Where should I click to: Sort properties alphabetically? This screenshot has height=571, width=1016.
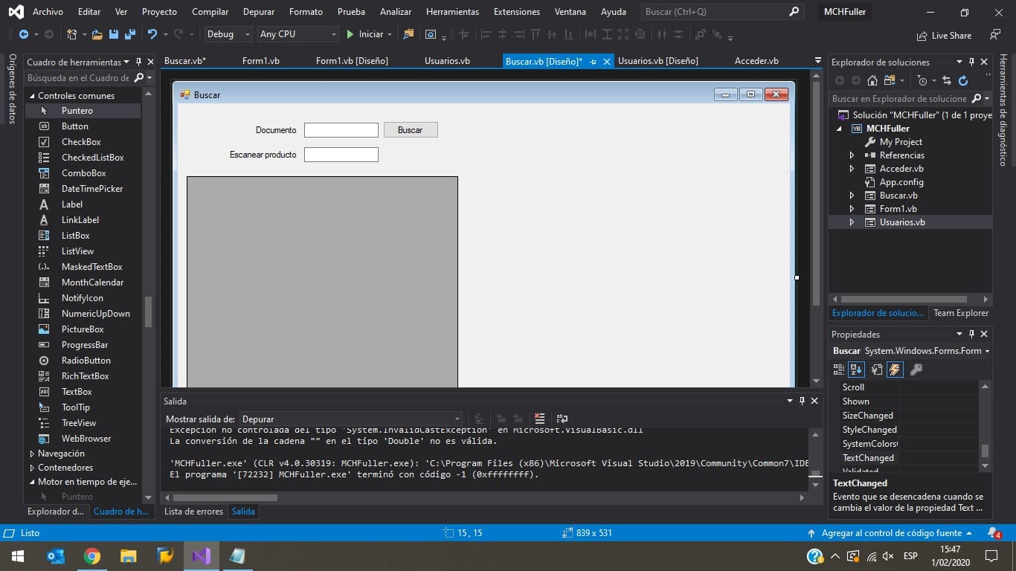click(x=855, y=370)
